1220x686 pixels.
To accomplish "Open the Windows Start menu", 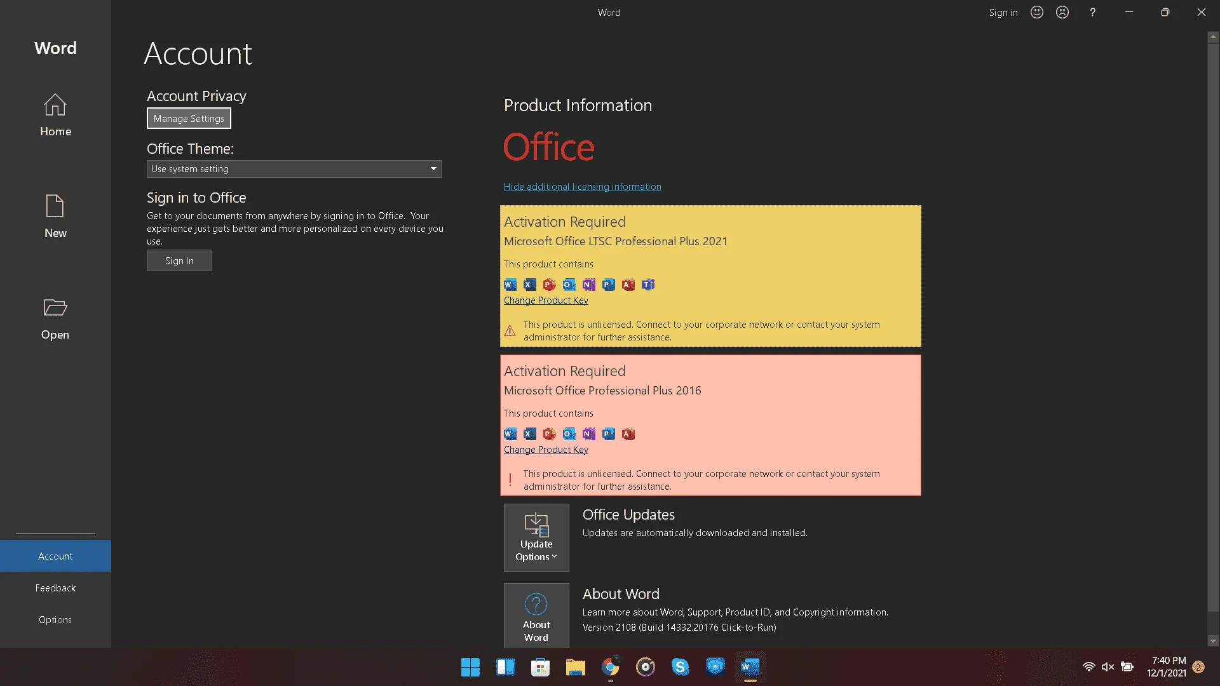I will 470,667.
